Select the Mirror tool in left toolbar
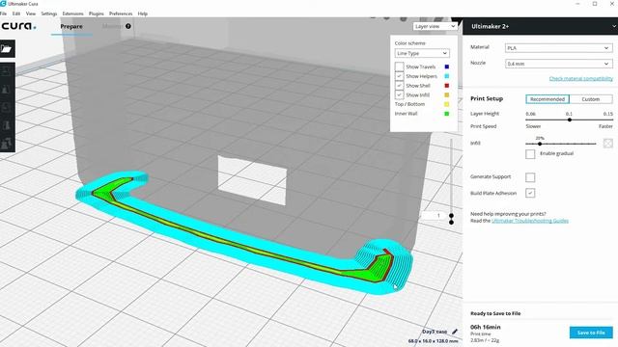 (7, 125)
